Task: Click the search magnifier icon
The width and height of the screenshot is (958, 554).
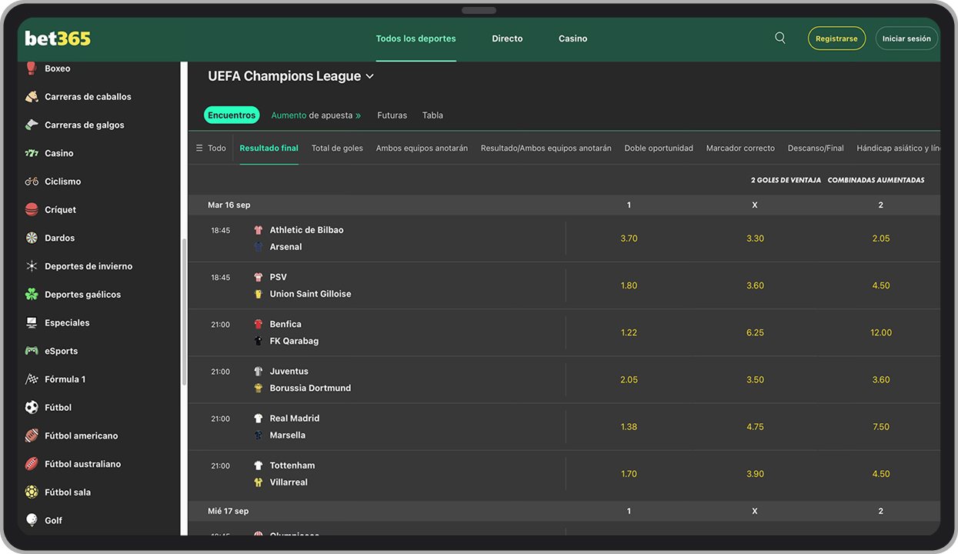Action: tap(780, 38)
